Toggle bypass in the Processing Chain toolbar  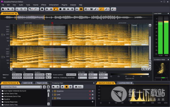(x=71, y=87)
